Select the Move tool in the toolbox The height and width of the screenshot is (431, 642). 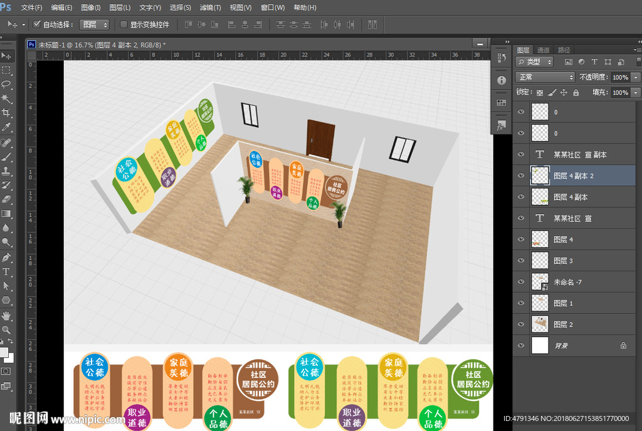point(6,56)
